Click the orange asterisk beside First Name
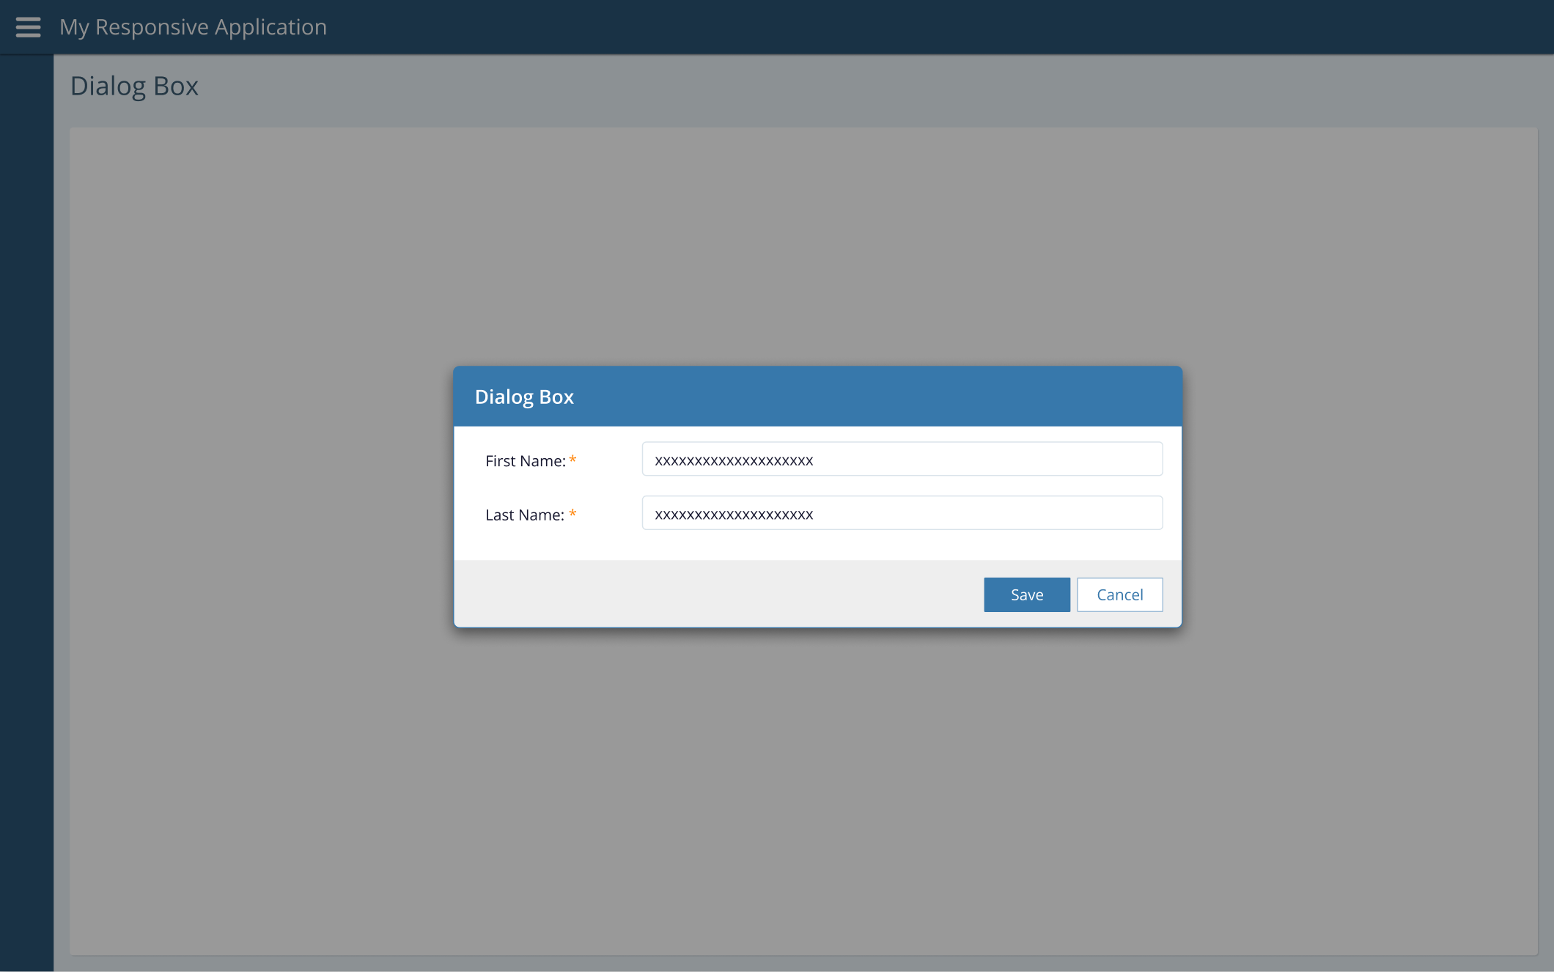Image resolution: width=1554 pixels, height=972 pixels. [x=572, y=460]
